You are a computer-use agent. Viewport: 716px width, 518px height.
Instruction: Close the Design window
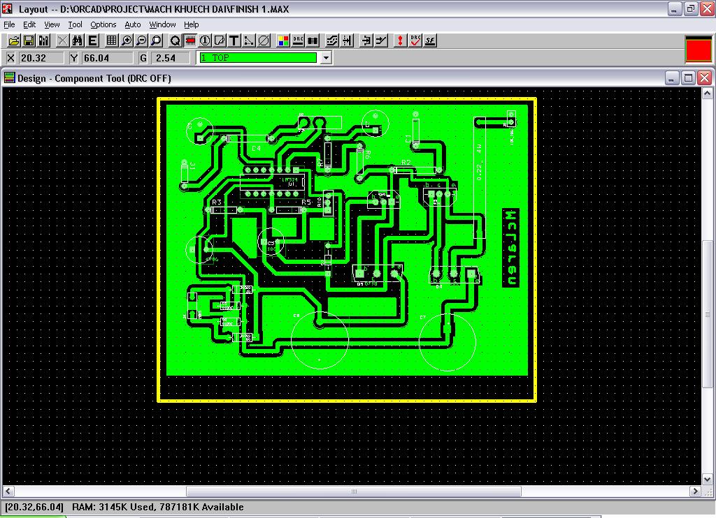[x=705, y=78]
